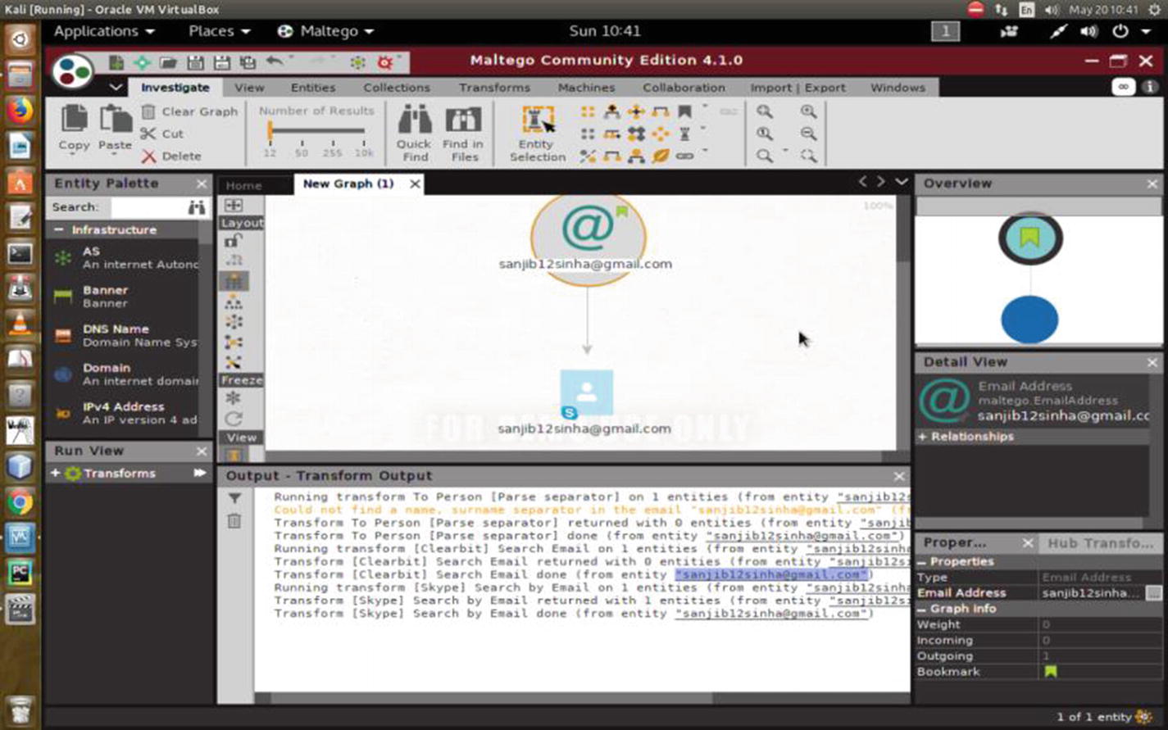The width and height of the screenshot is (1168, 730).
Task: Click the Paste clipboard icon
Action: point(115,119)
